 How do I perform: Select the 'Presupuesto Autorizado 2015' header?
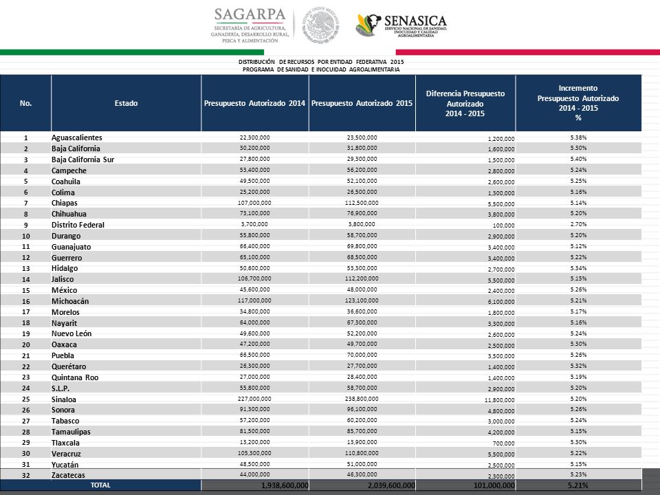pyautogui.click(x=362, y=103)
